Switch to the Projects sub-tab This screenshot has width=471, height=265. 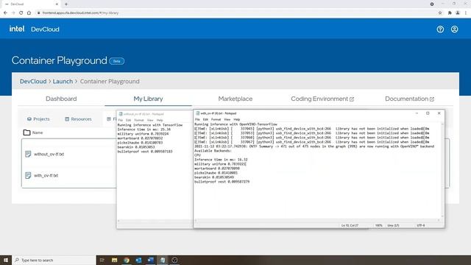click(38, 119)
